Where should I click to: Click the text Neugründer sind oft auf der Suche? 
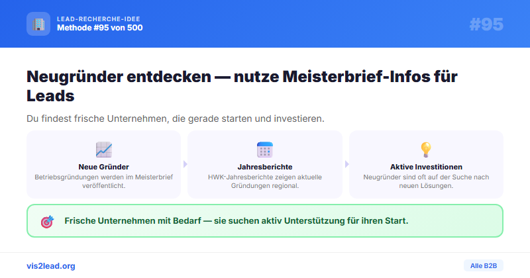pyautogui.click(x=426, y=181)
